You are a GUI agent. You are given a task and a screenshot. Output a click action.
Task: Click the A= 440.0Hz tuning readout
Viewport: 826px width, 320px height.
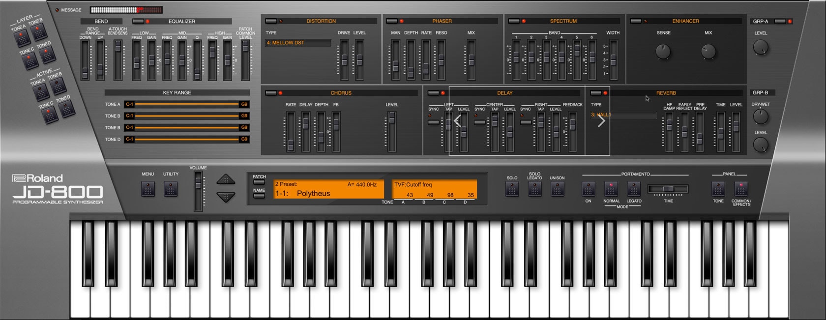coord(362,185)
